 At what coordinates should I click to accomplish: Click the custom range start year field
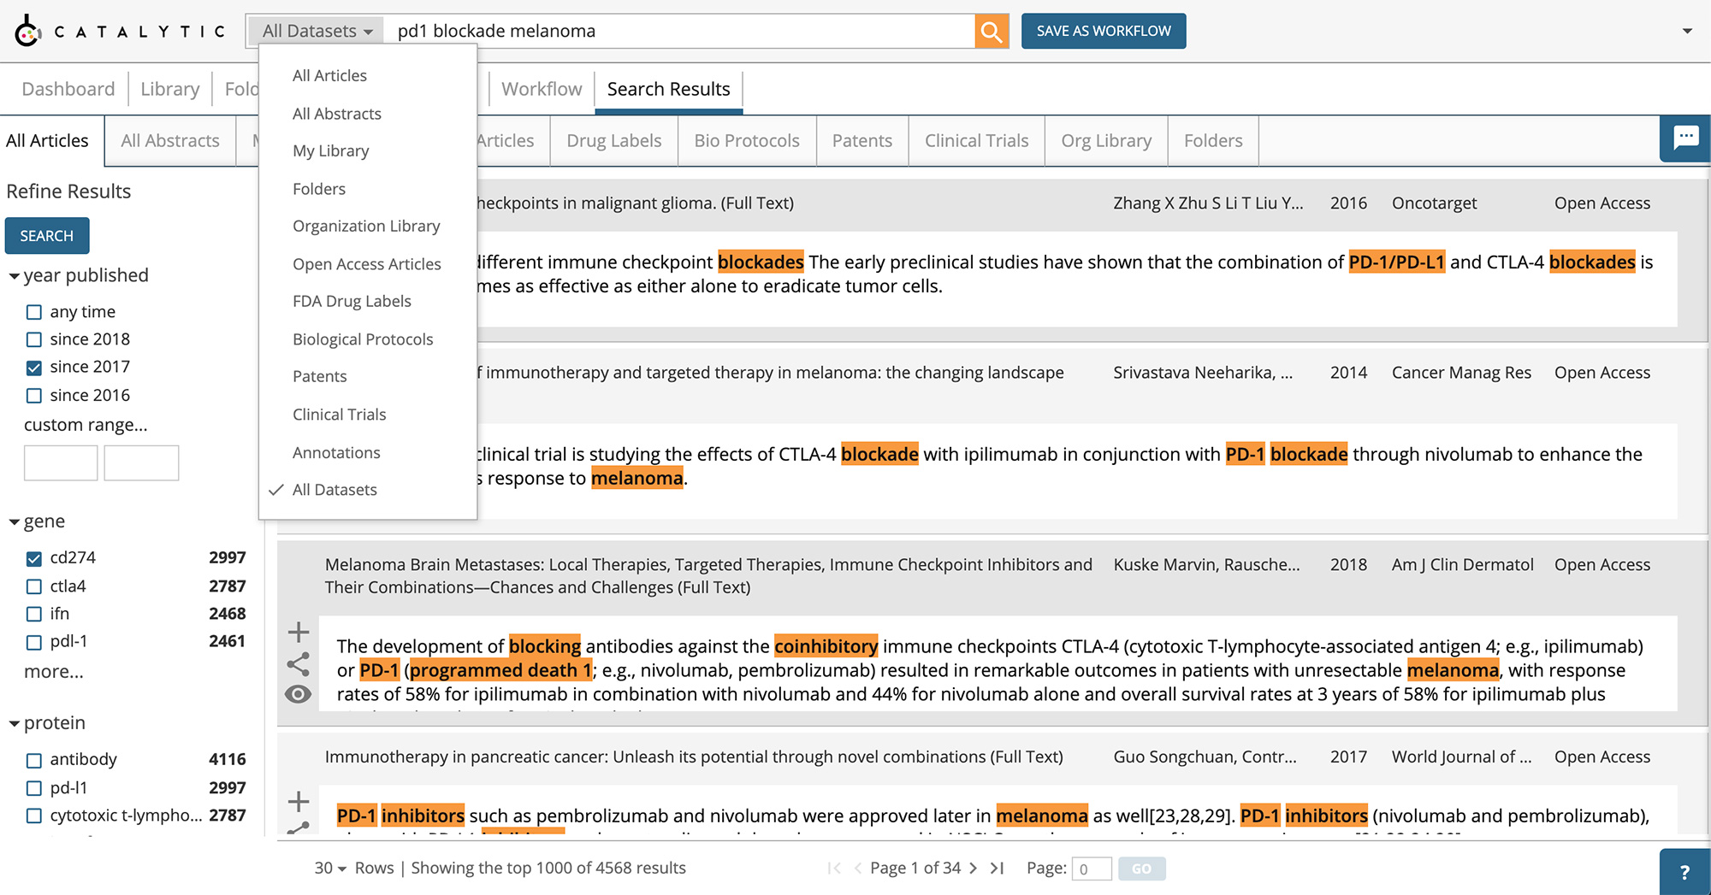(61, 463)
